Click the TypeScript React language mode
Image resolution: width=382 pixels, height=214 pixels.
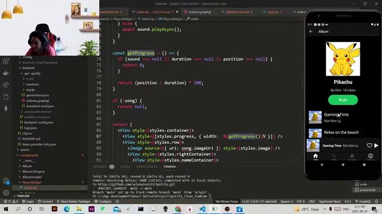(x=330, y=202)
